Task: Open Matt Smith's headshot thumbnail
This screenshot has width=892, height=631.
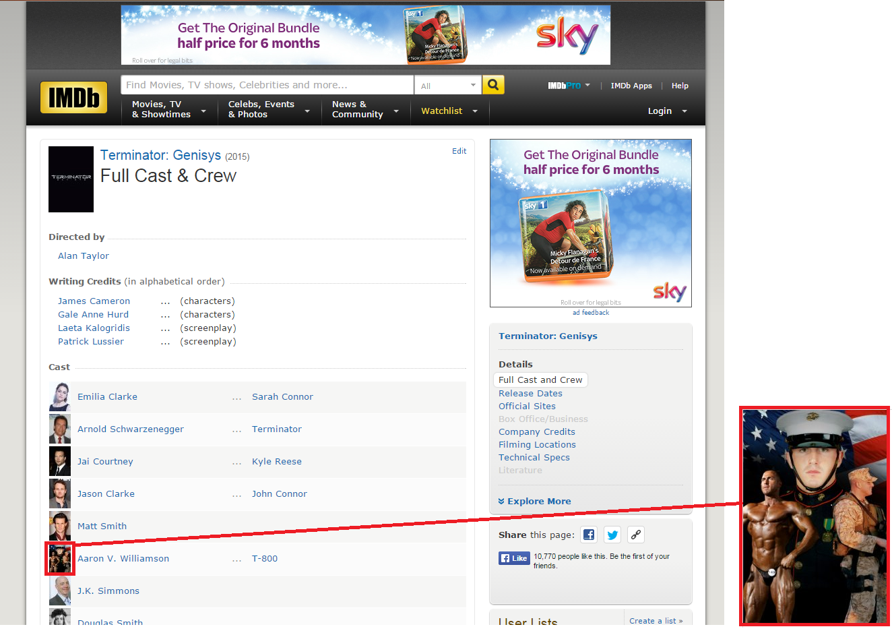Action: click(x=60, y=526)
